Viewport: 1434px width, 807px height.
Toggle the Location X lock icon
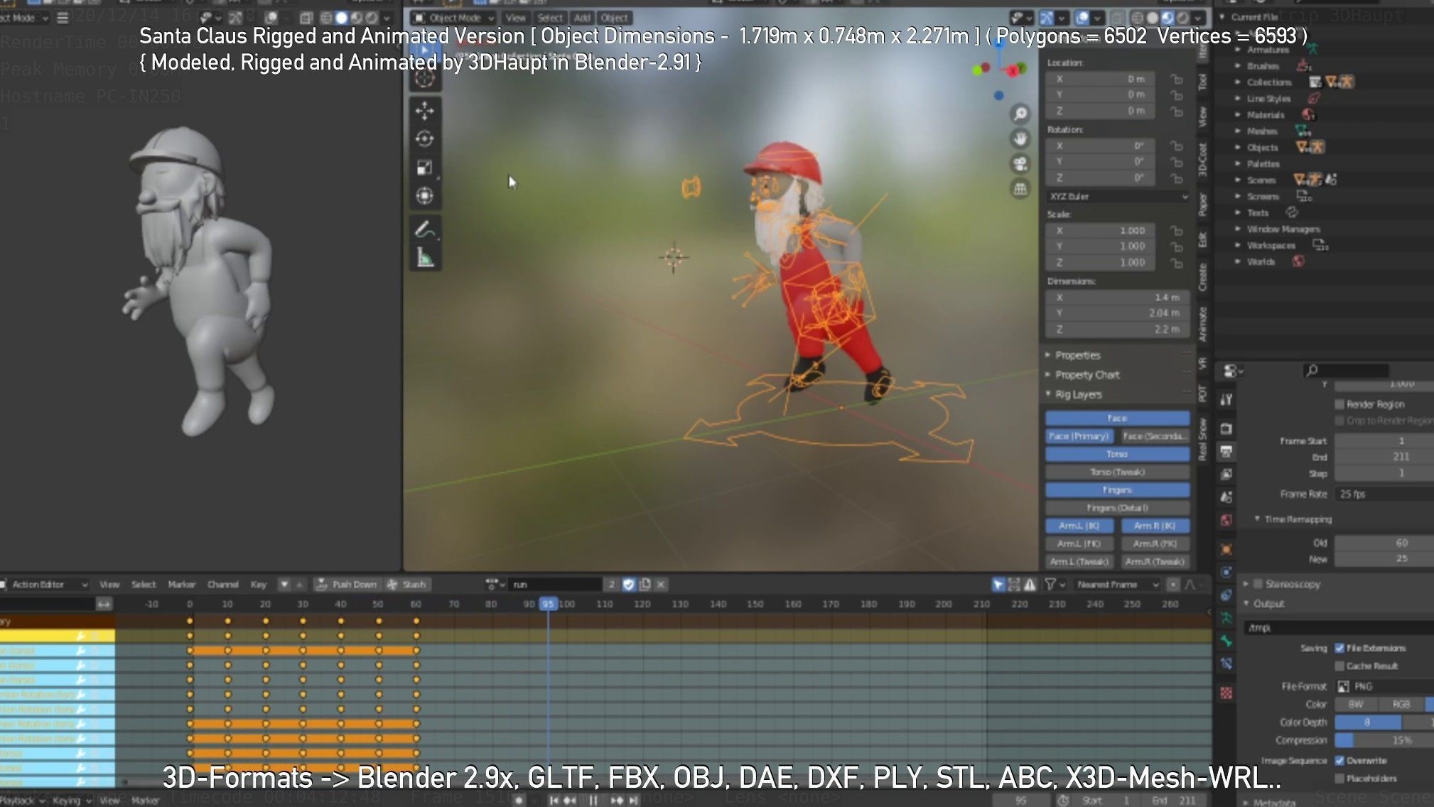(x=1177, y=80)
